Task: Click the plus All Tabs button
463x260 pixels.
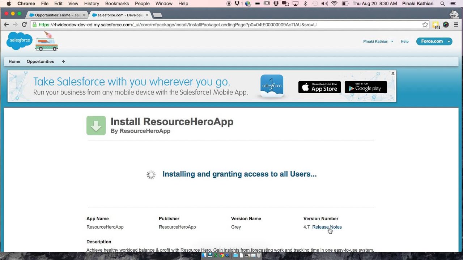Action: point(63,61)
